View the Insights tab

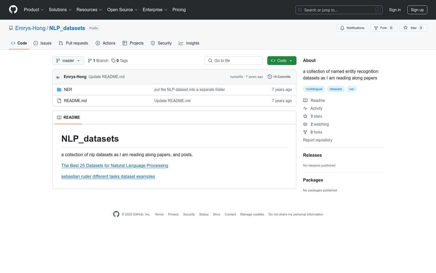pyautogui.click(x=189, y=43)
